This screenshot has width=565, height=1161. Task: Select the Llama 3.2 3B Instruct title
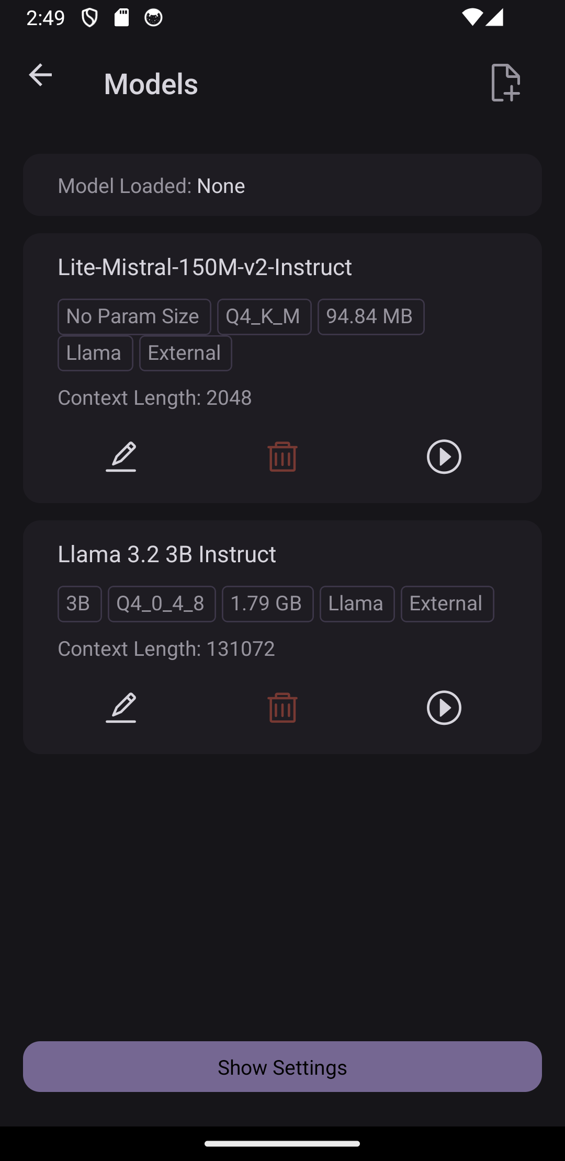167,554
